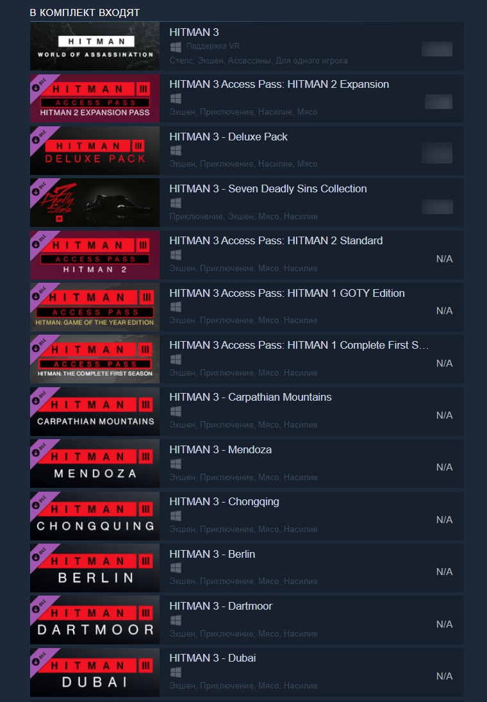Open the HITMAN 1 GOTY Edition Access Pass title
The height and width of the screenshot is (702, 487).
point(287,293)
